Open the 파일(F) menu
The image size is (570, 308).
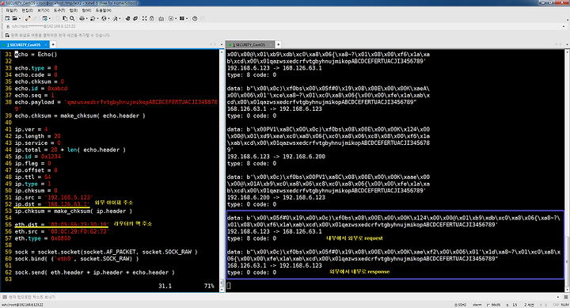click(12, 10)
